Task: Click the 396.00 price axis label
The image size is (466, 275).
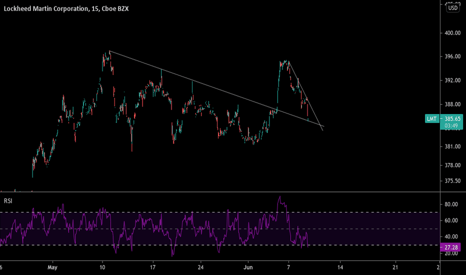Action: click(452, 56)
